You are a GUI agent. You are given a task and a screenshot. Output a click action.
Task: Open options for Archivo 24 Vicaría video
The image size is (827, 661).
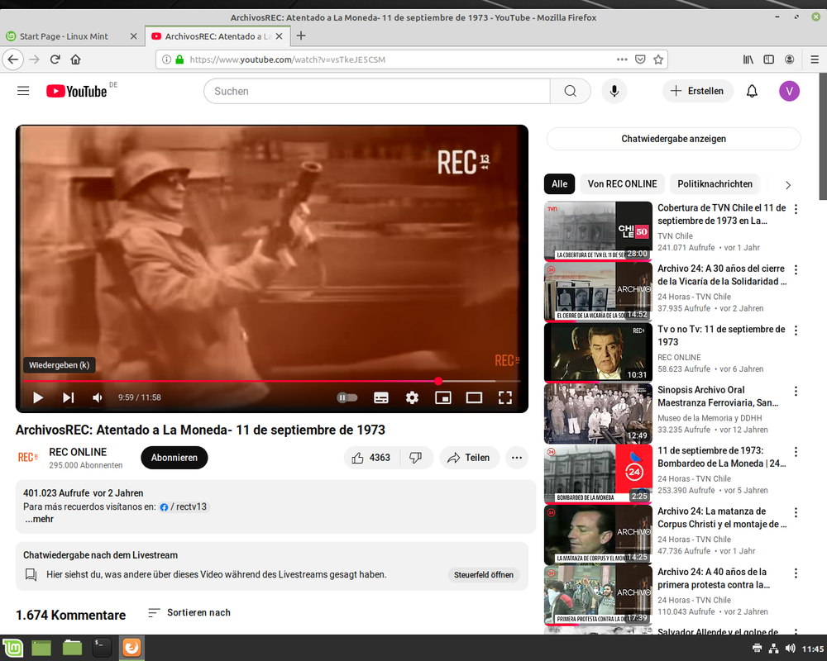(796, 270)
